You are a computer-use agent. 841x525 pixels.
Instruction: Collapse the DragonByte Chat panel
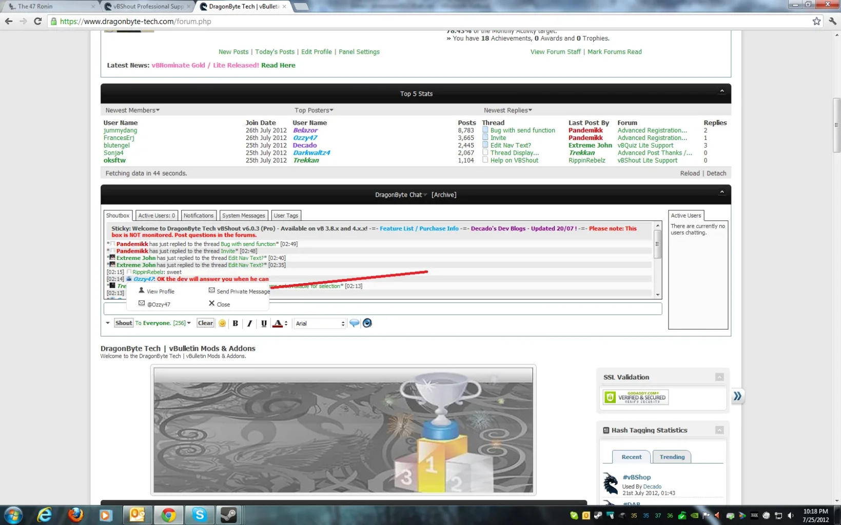tap(721, 192)
